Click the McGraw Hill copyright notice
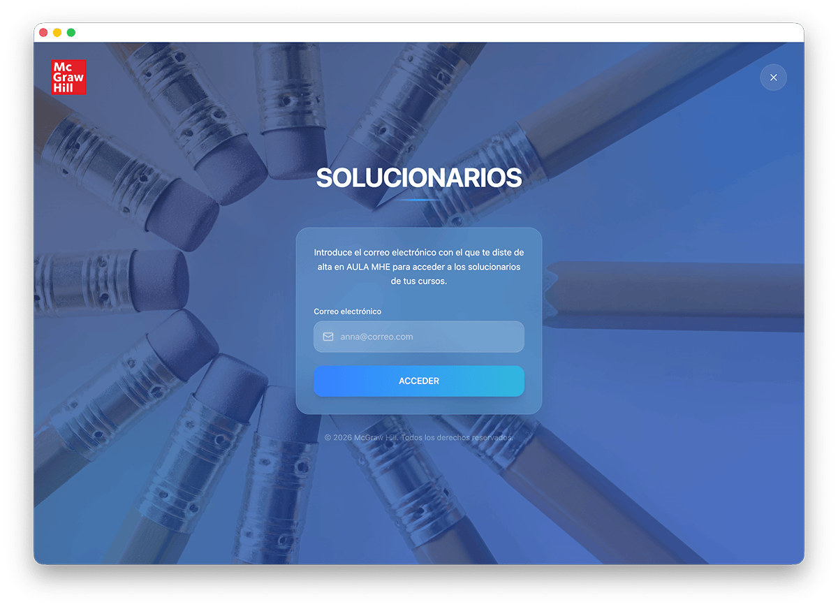 click(419, 437)
